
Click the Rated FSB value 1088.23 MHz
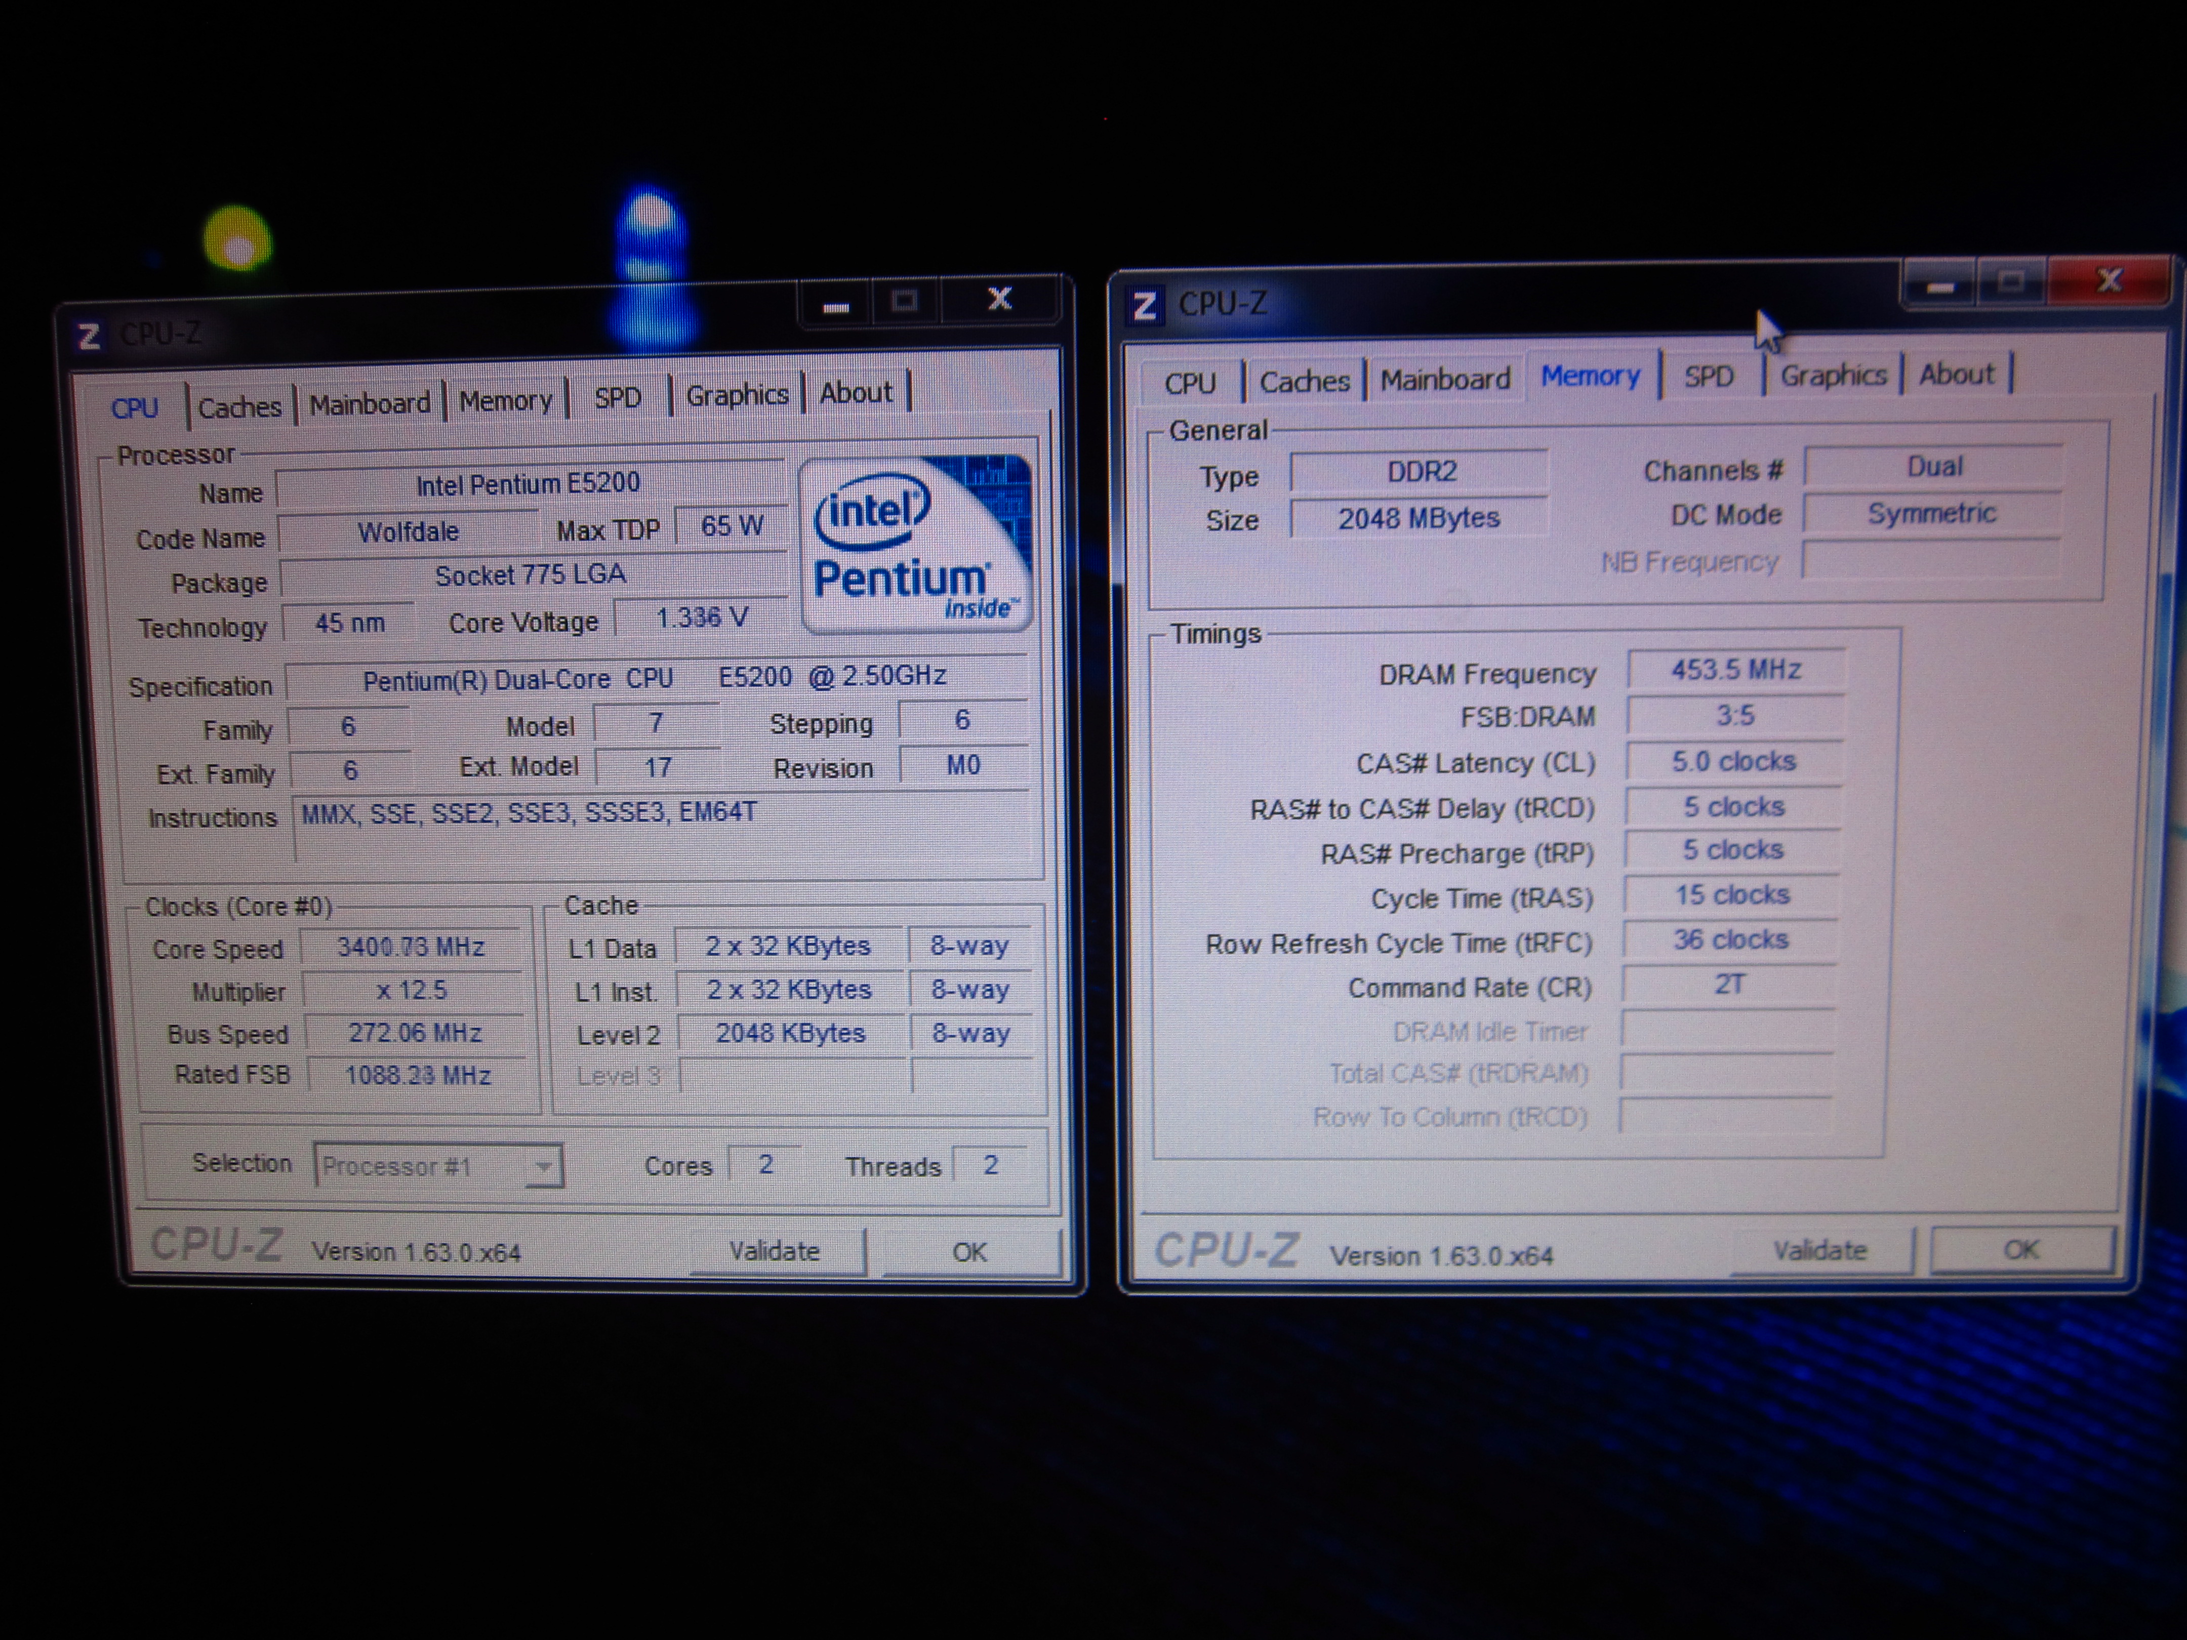[x=417, y=1076]
